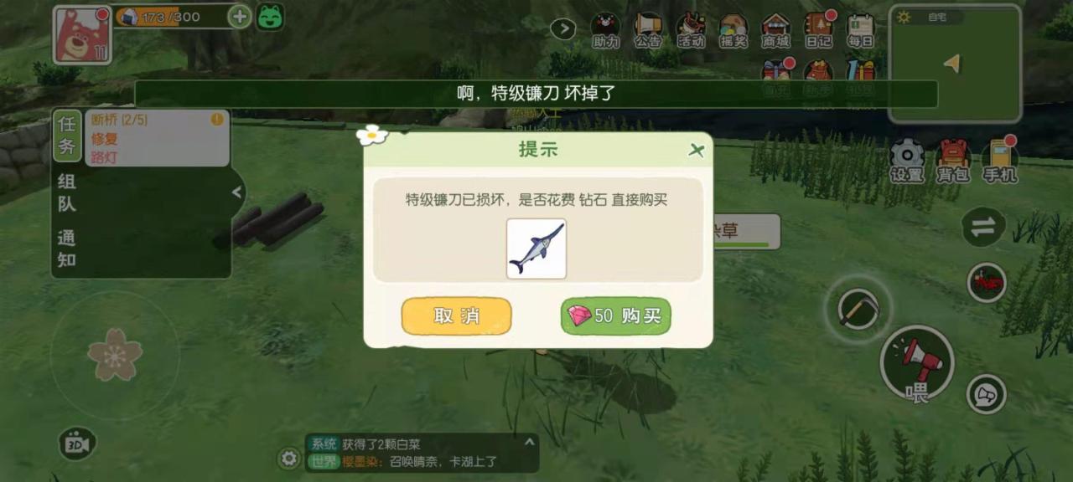Expand the top icon row arrow
The height and width of the screenshot is (482, 1073).
[x=562, y=29]
